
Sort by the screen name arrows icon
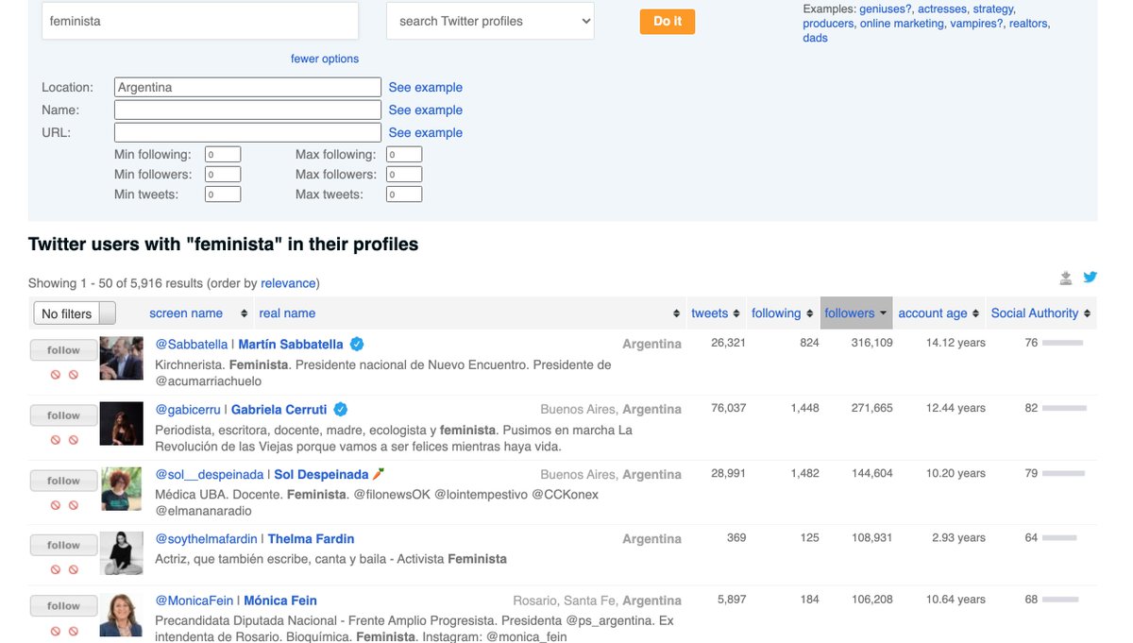point(245,313)
